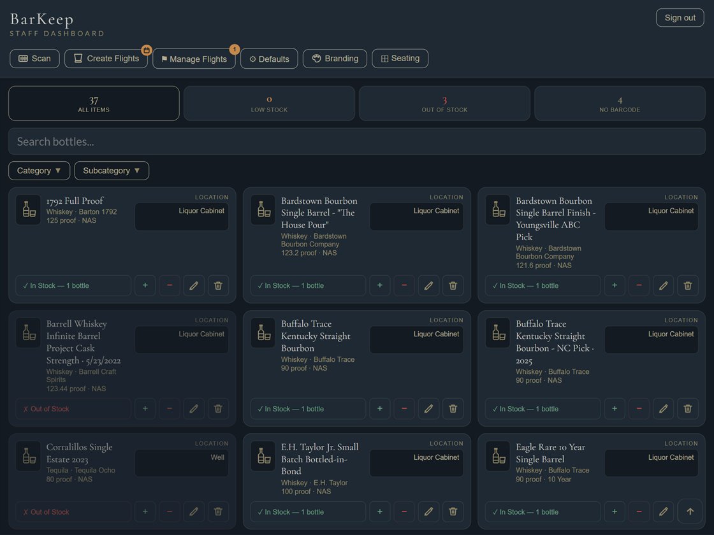Edit the Bardstown "The House Pour" entry
Screen dimensions: 714x535
click(x=428, y=285)
